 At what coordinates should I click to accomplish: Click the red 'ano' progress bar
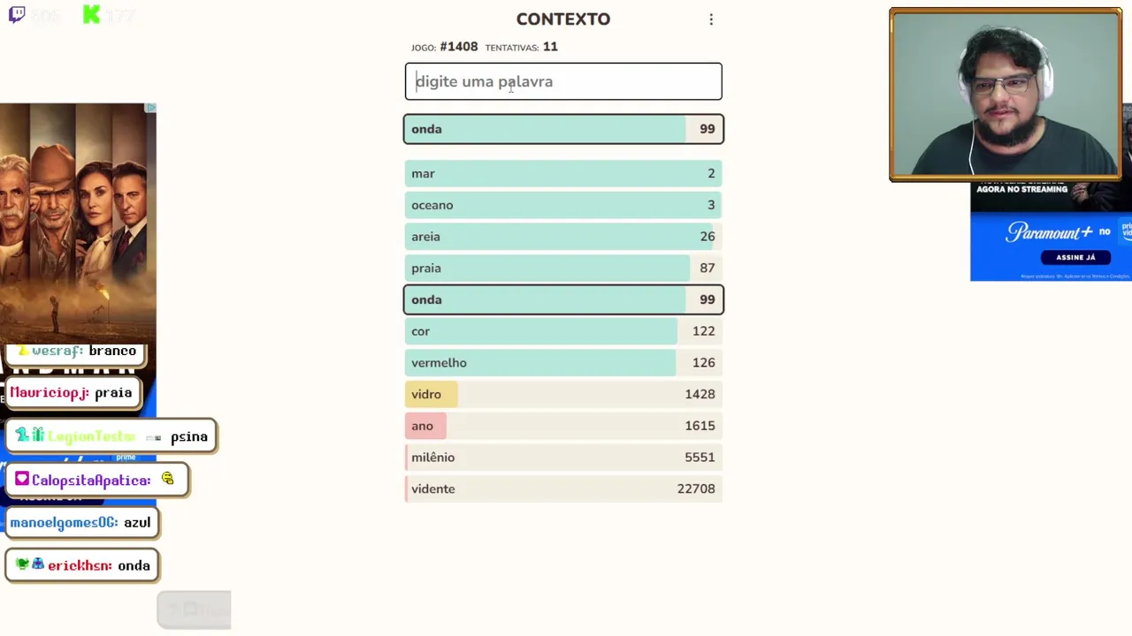[425, 426]
